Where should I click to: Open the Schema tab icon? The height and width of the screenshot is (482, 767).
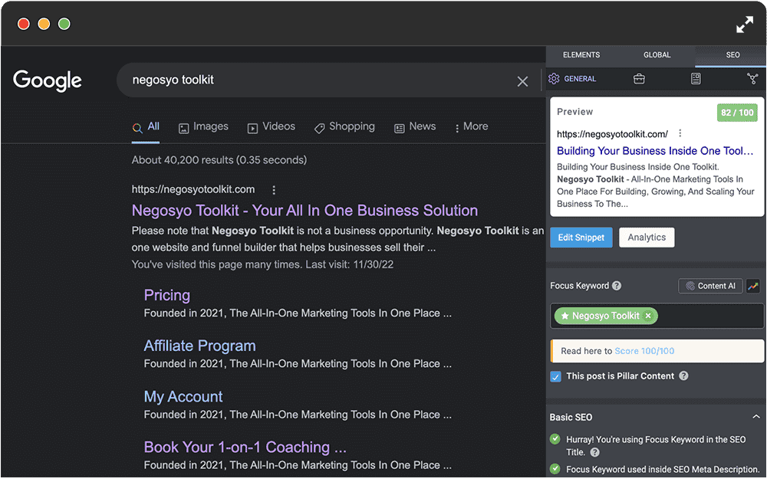point(696,79)
